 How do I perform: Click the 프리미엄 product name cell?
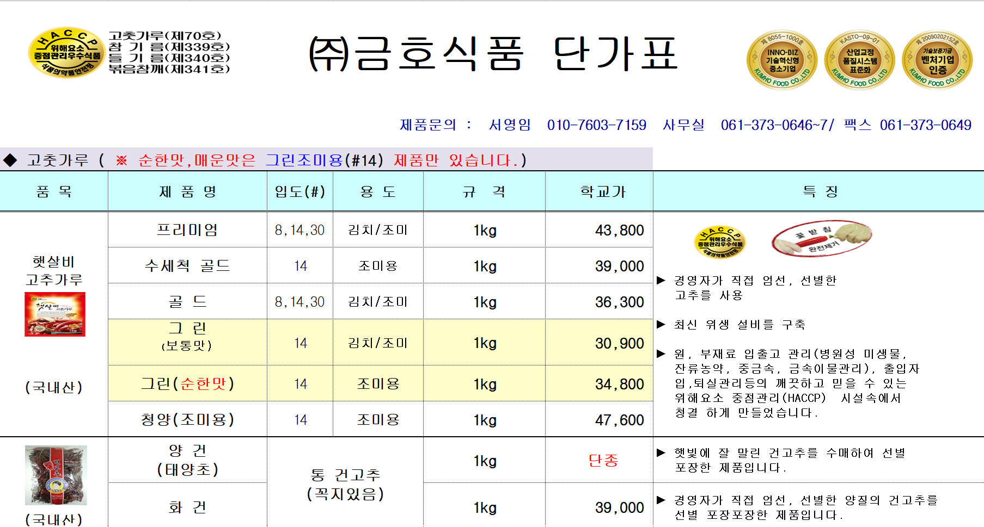point(187,230)
